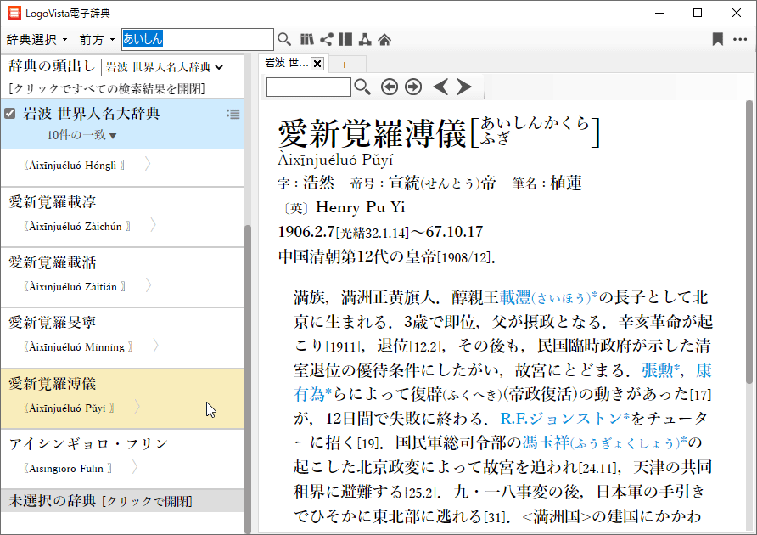Go to previous entry with left chevron
757x535 pixels.
pyautogui.click(x=440, y=87)
